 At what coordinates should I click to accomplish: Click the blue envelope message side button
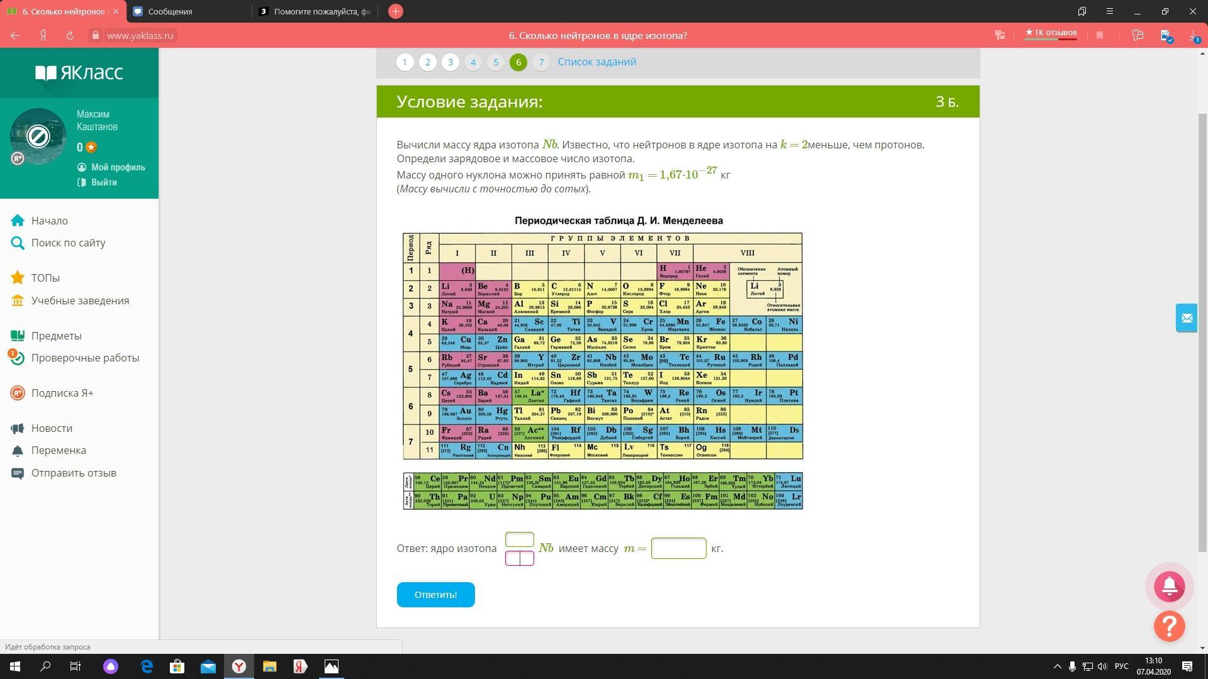click(1186, 318)
